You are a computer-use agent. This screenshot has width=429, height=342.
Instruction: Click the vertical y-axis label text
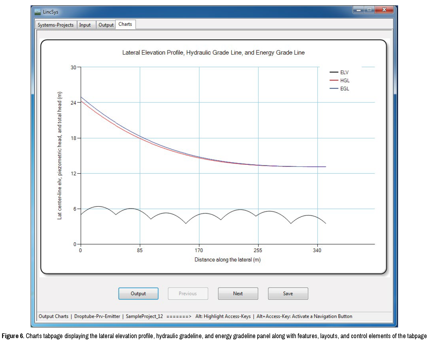coord(59,156)
